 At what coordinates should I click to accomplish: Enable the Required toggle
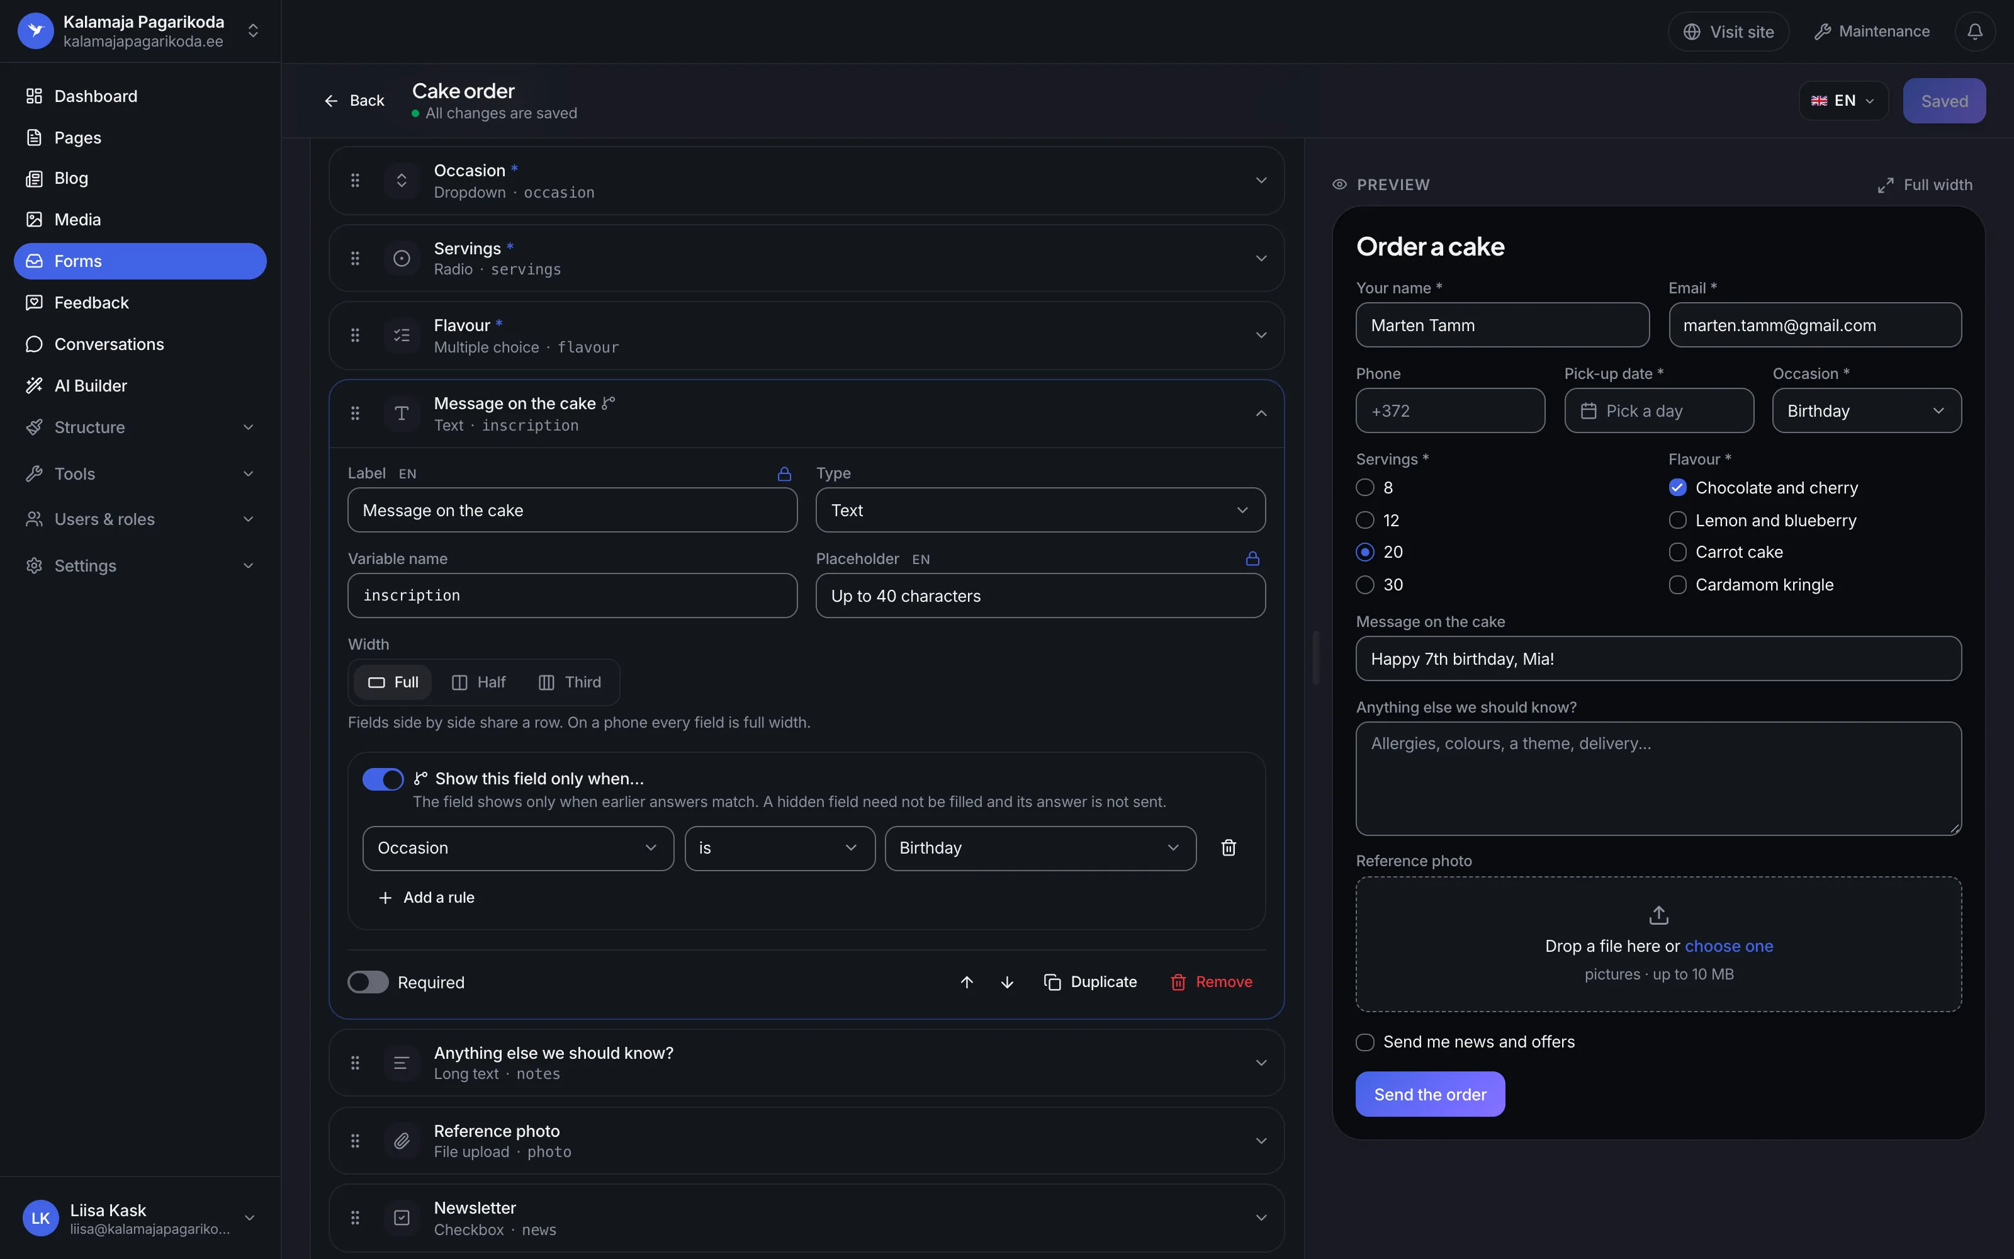tap(368, 983)
